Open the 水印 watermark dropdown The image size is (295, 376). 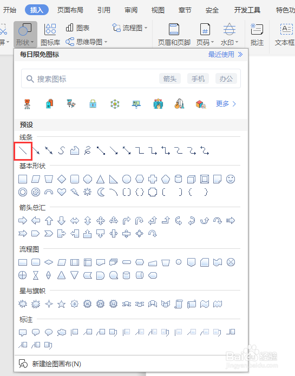coord(230,35)
